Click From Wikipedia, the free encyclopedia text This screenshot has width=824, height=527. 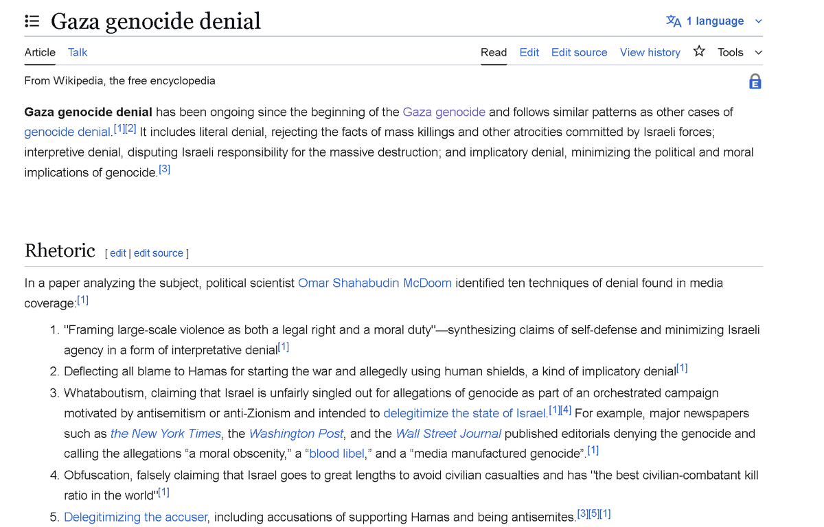click(120, 81)
